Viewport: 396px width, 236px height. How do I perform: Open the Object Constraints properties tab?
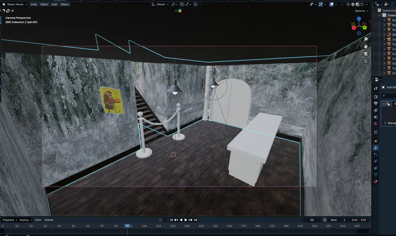click(376, 168)
